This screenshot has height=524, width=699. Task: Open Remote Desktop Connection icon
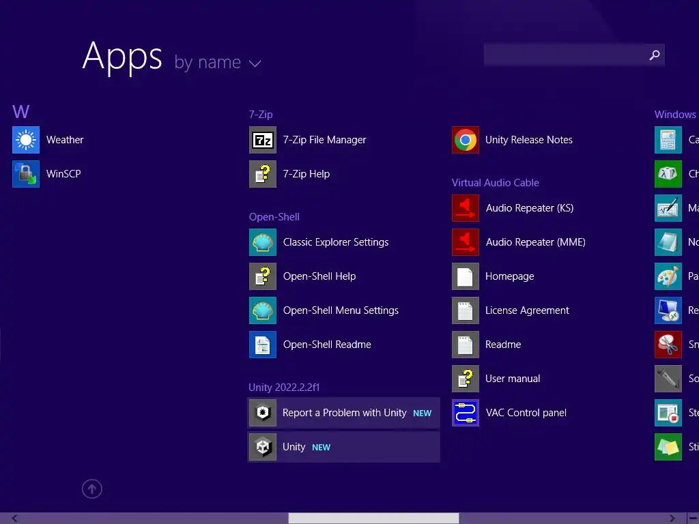click(x=668, y=310)
